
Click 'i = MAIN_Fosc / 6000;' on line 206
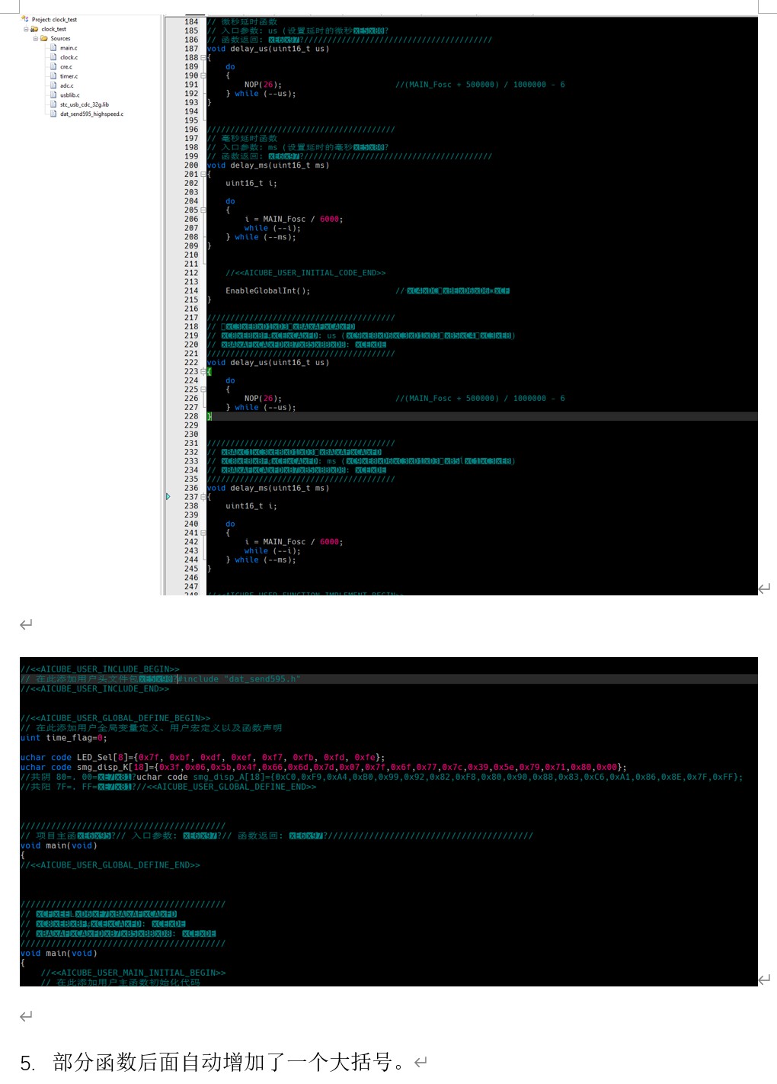[294, 220]
